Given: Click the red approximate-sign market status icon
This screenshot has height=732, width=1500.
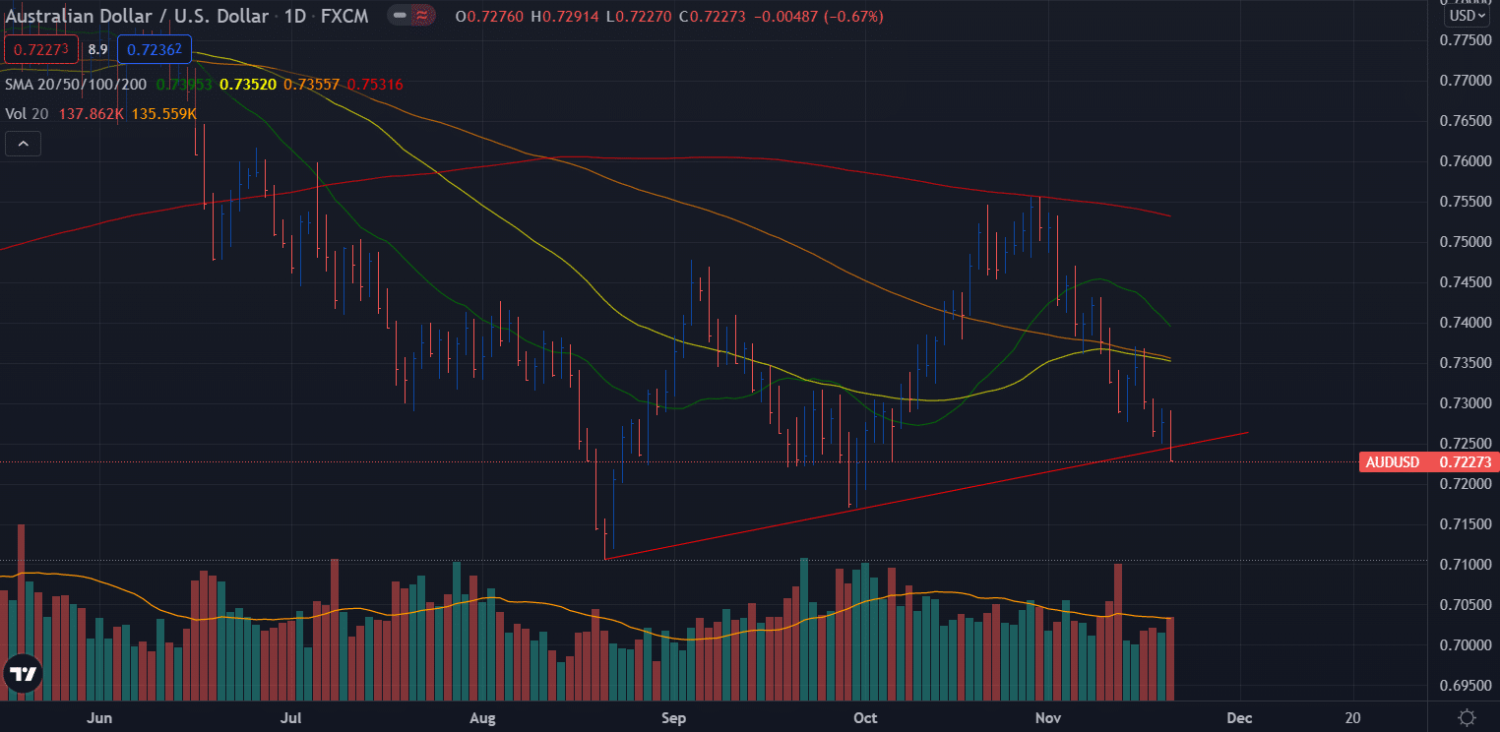Looking at the screenshot, I should pos(423,17).
